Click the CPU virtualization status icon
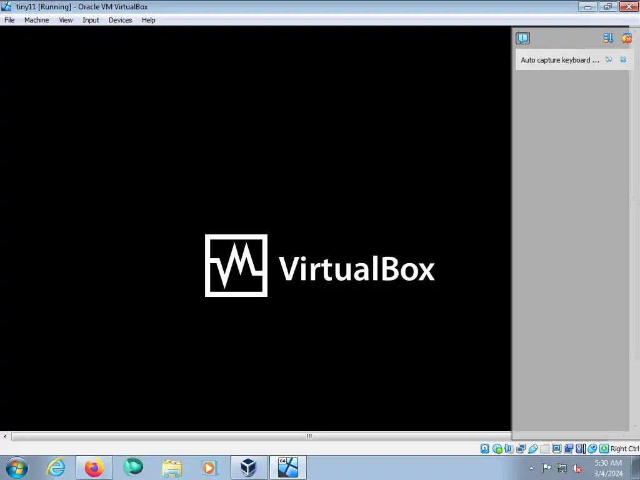Viewport: 640px width, 480px height. pos(580,449)
